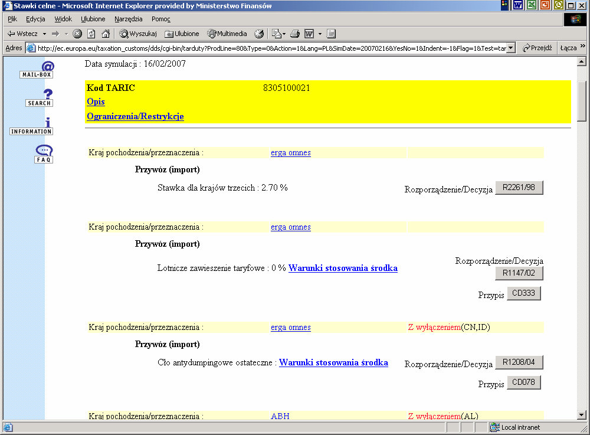Click the vertical scrollbar thumb
590x435 pixels.
pos(582,102)
